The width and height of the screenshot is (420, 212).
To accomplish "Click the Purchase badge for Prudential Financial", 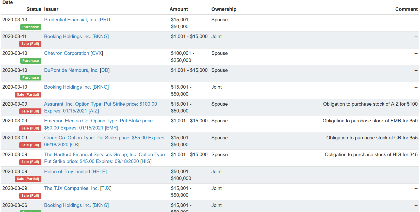I will [x=31, y=27].
